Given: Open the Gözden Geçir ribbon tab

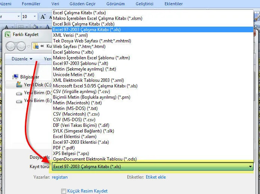Looking at the screenshot, I should click(82, 4).
